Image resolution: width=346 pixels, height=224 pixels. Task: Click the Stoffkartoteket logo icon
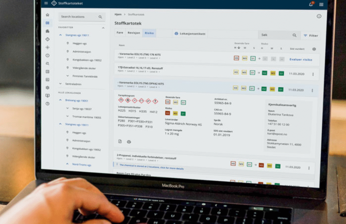54,3
